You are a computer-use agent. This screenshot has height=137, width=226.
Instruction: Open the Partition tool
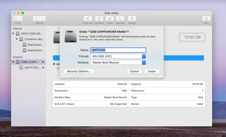[99, 18]
